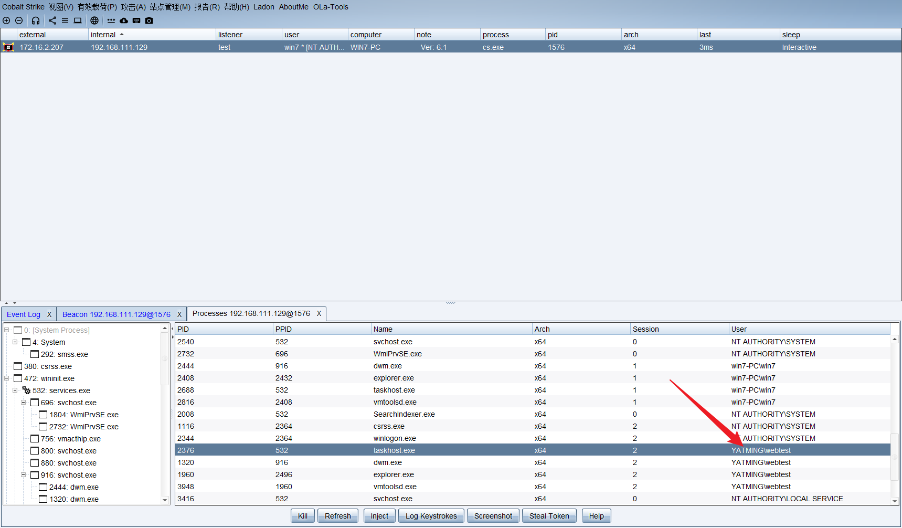Open the 视图(V) menu
The width and height of the screenshot is (902, 528).
point(61,7)
